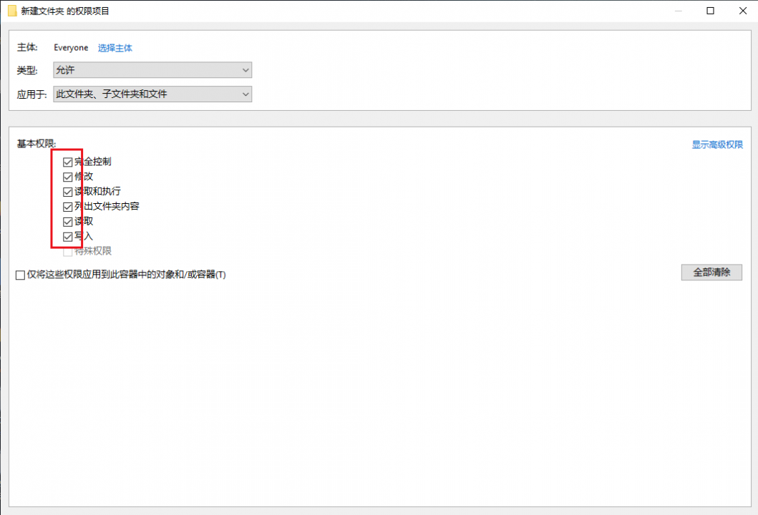This screenshot has width=758, height=515.
Task: Click the greyed-out 特殊权限 checkbox
Action: tap(68, 251)
